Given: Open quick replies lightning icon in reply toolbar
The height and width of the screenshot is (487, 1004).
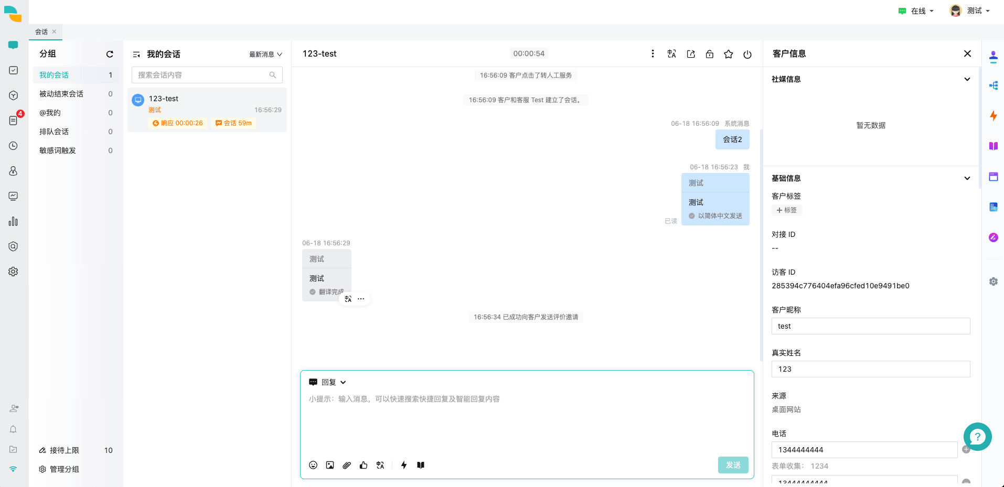Looking at the screenshot, I should [404, 465].
